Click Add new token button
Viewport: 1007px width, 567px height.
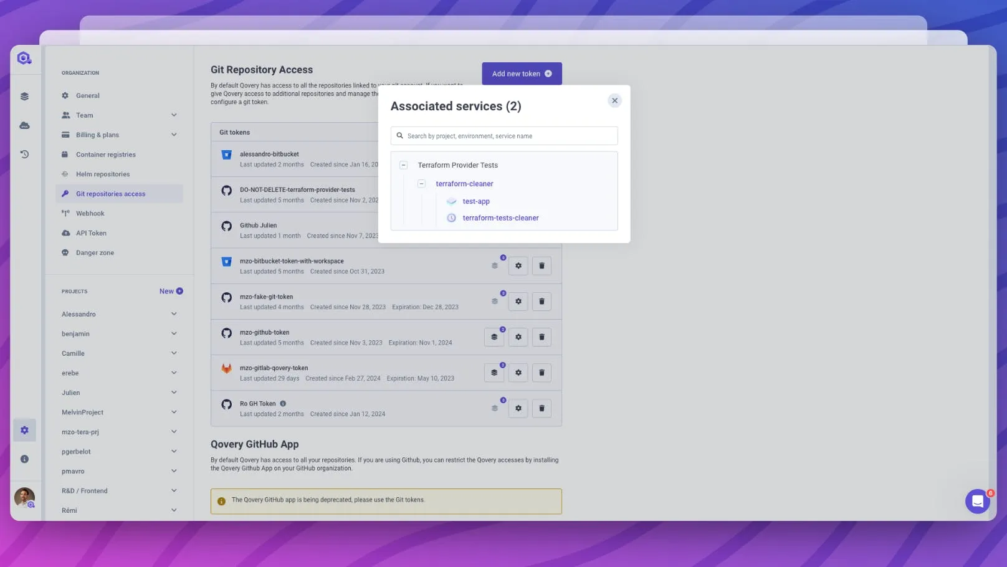(522, 74)
